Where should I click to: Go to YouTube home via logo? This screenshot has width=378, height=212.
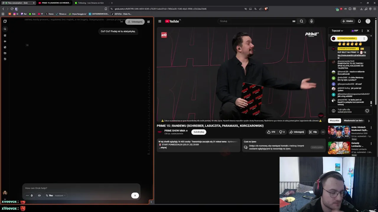[x=172, y=21]
